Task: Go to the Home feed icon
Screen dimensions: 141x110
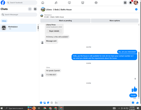Action: coord(43,3)
